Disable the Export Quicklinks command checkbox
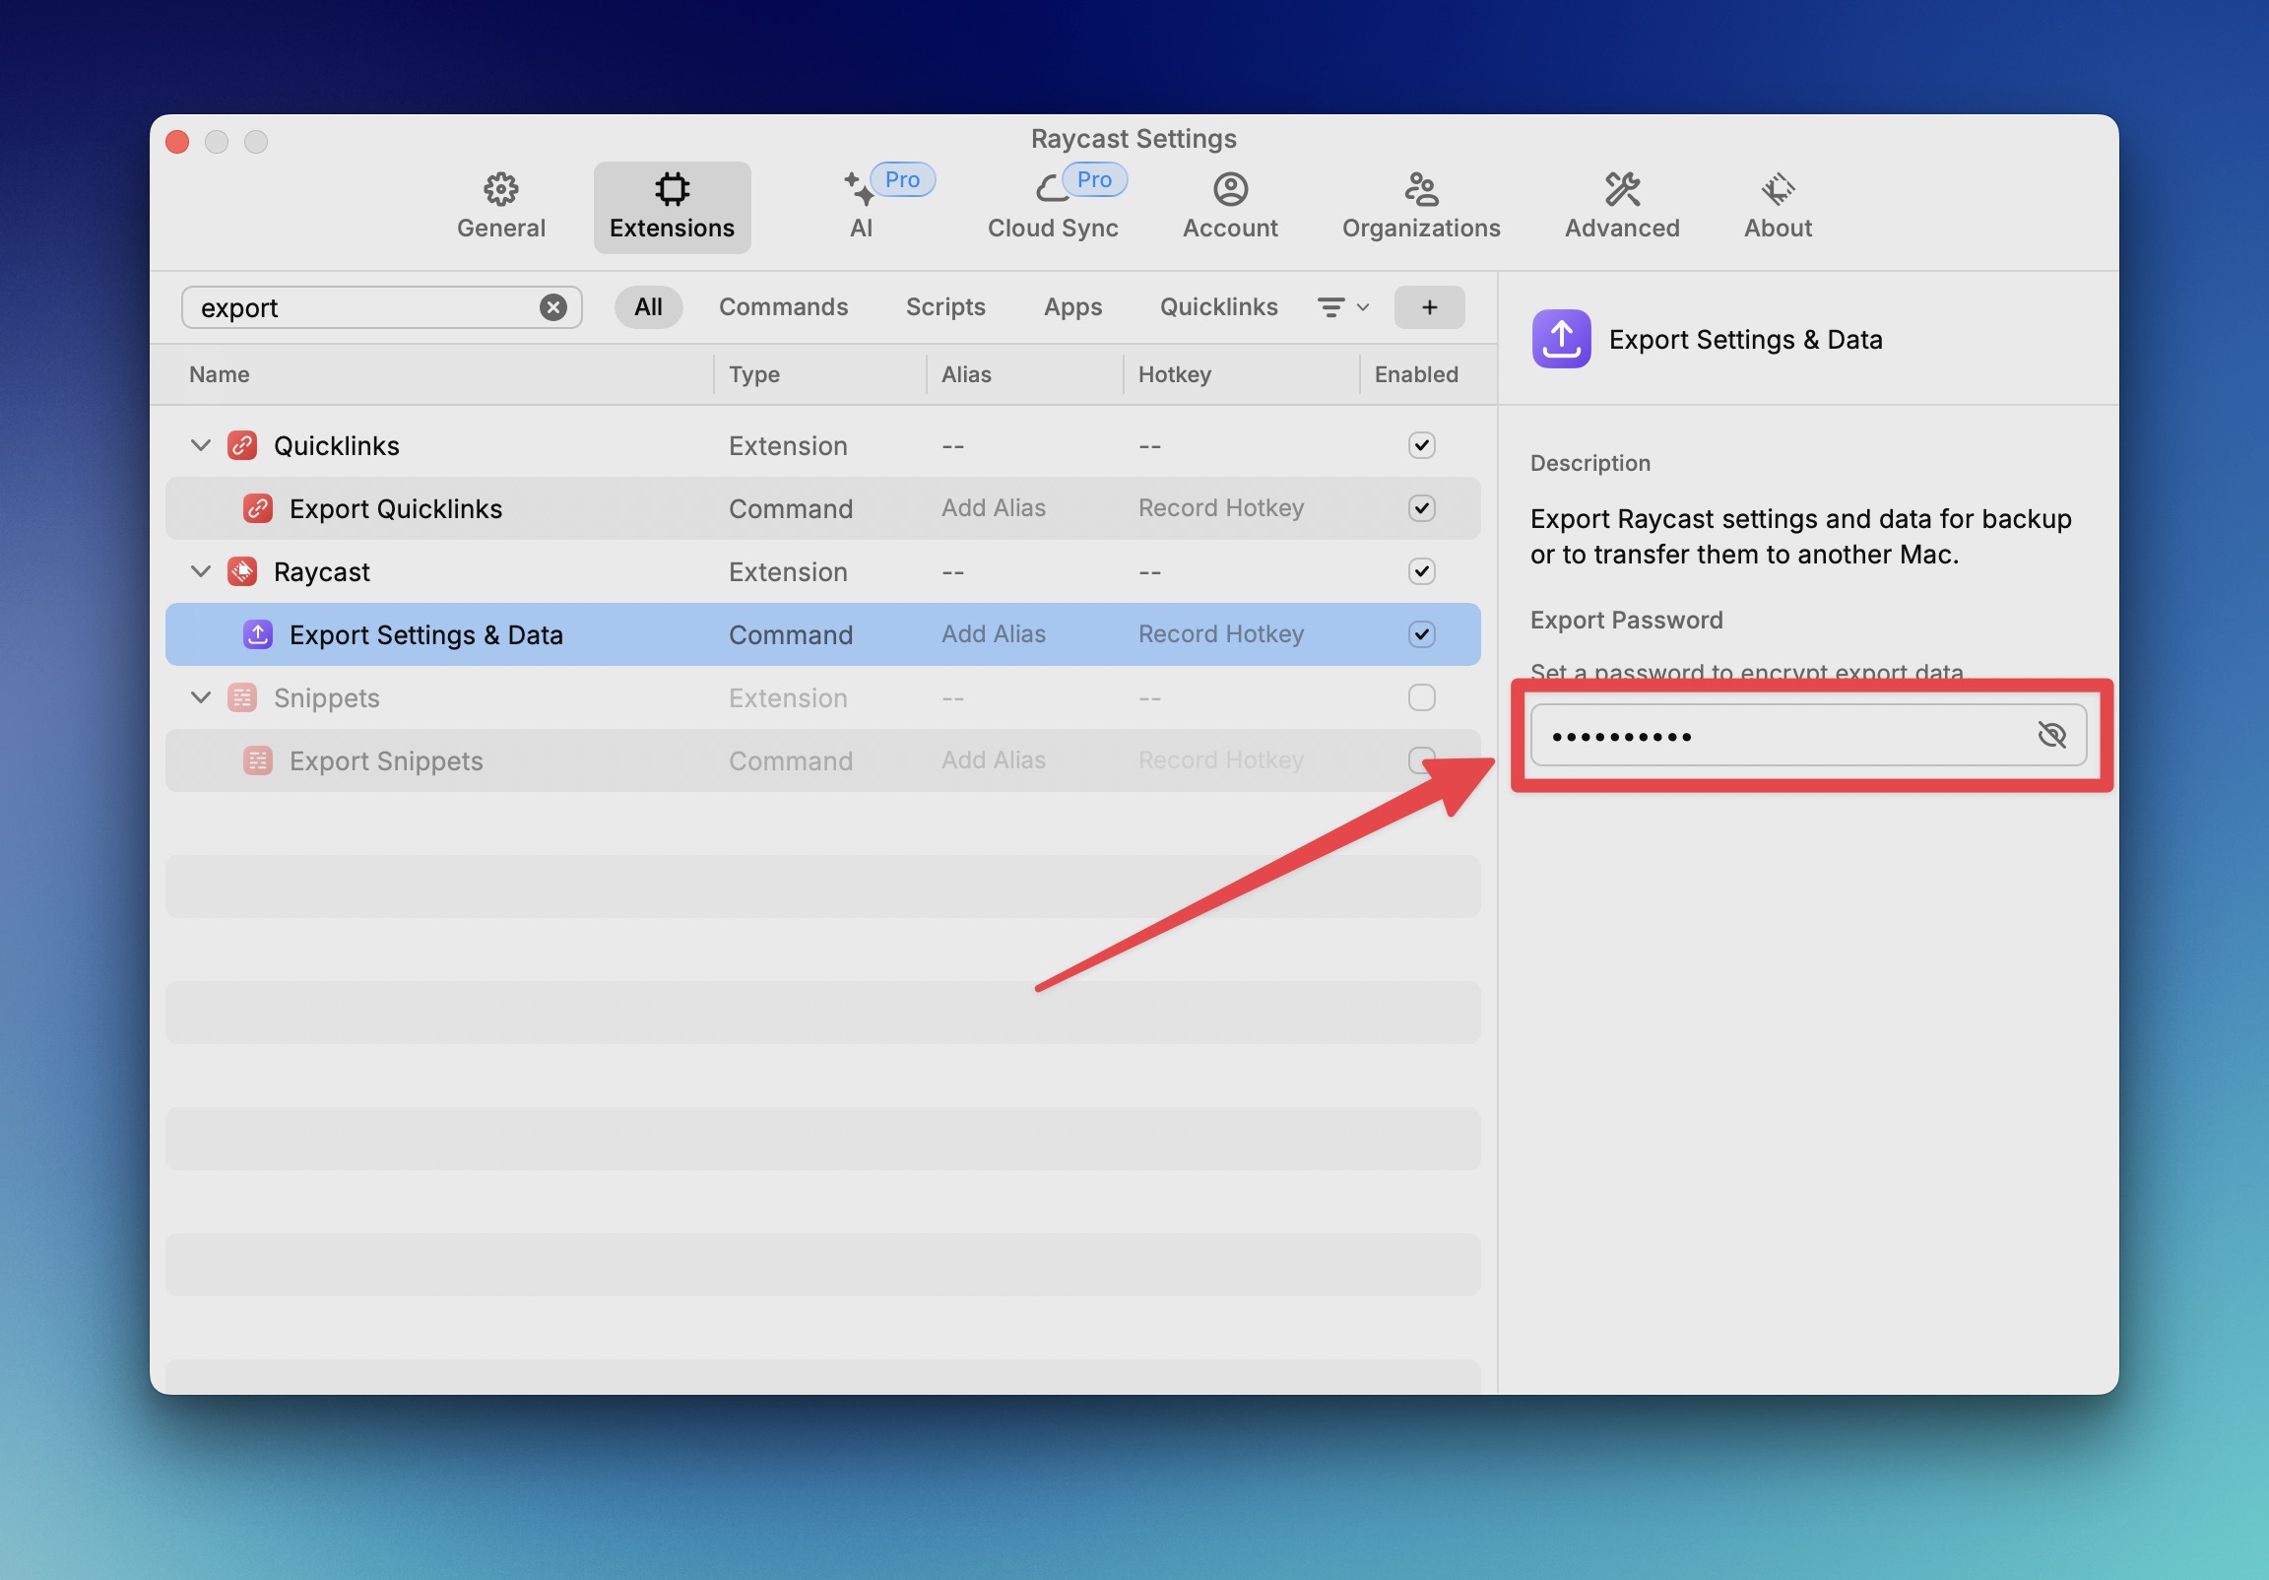The height and width of the screenshot is (1580, 2269). [1421, 508]
